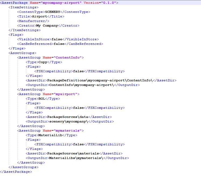201x191 pixels.
Task: Select the "mymaterials" AssetGroup name
Action: (68, 131)
